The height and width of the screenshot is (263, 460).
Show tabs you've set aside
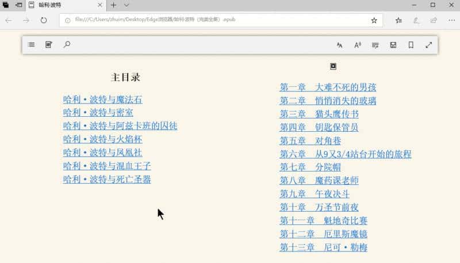pyautogui.click(x=6, y=5)
